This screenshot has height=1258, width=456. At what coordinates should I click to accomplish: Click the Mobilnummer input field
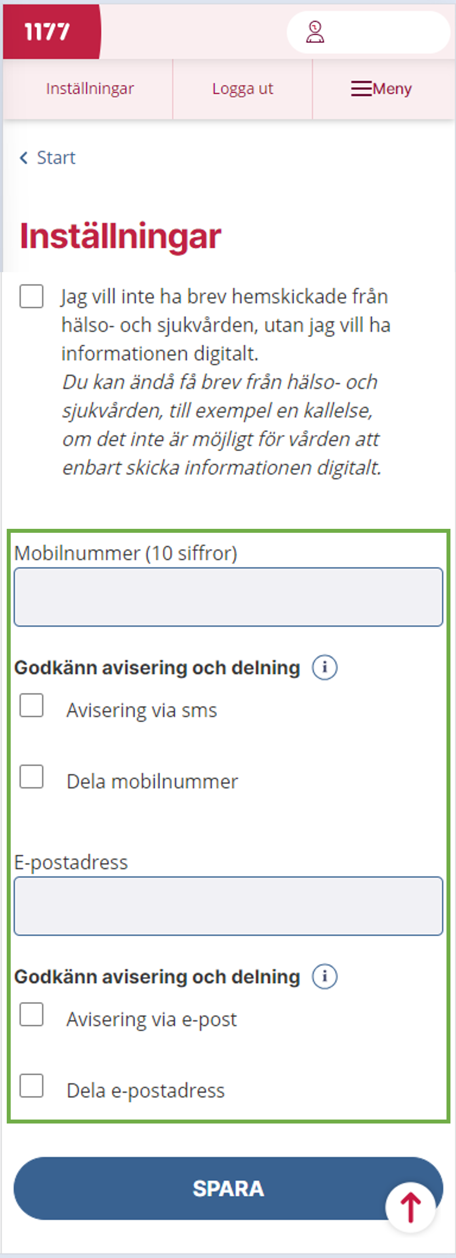coord(228,597)
